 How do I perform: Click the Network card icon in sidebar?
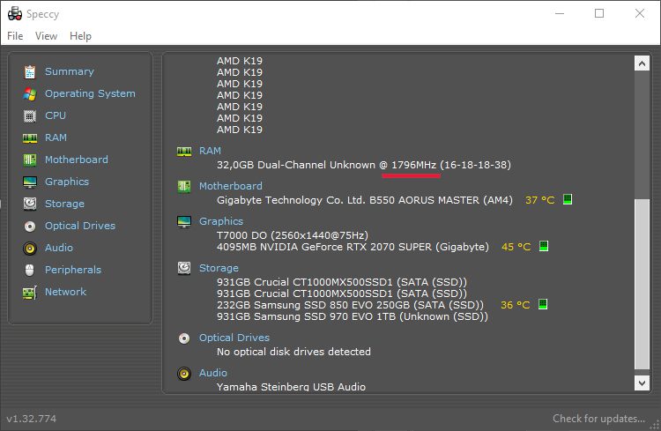pos(30,292)
